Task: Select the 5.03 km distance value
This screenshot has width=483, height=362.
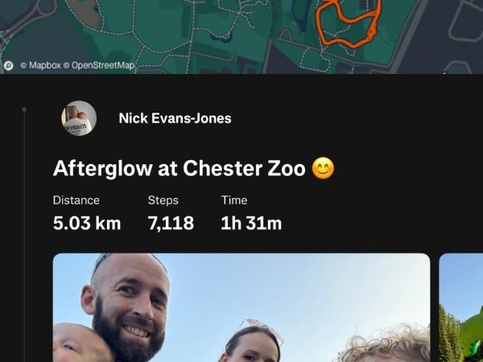Action: [x=87, y=223]
